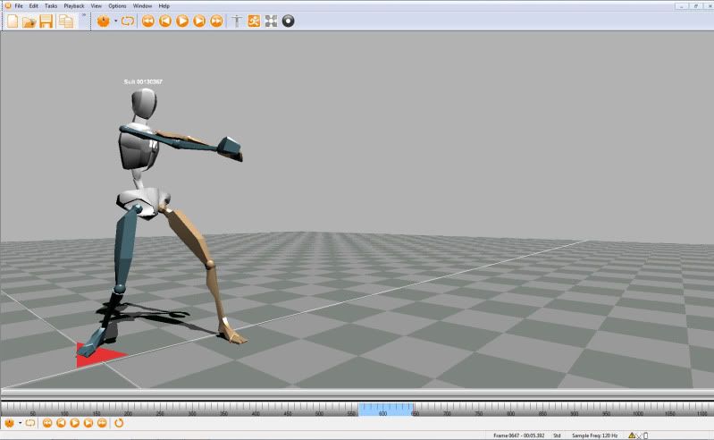Click the speed clock icon in the bottom playback bar
This screenshot has width=714, height=440.
click(x=9, y=423)
